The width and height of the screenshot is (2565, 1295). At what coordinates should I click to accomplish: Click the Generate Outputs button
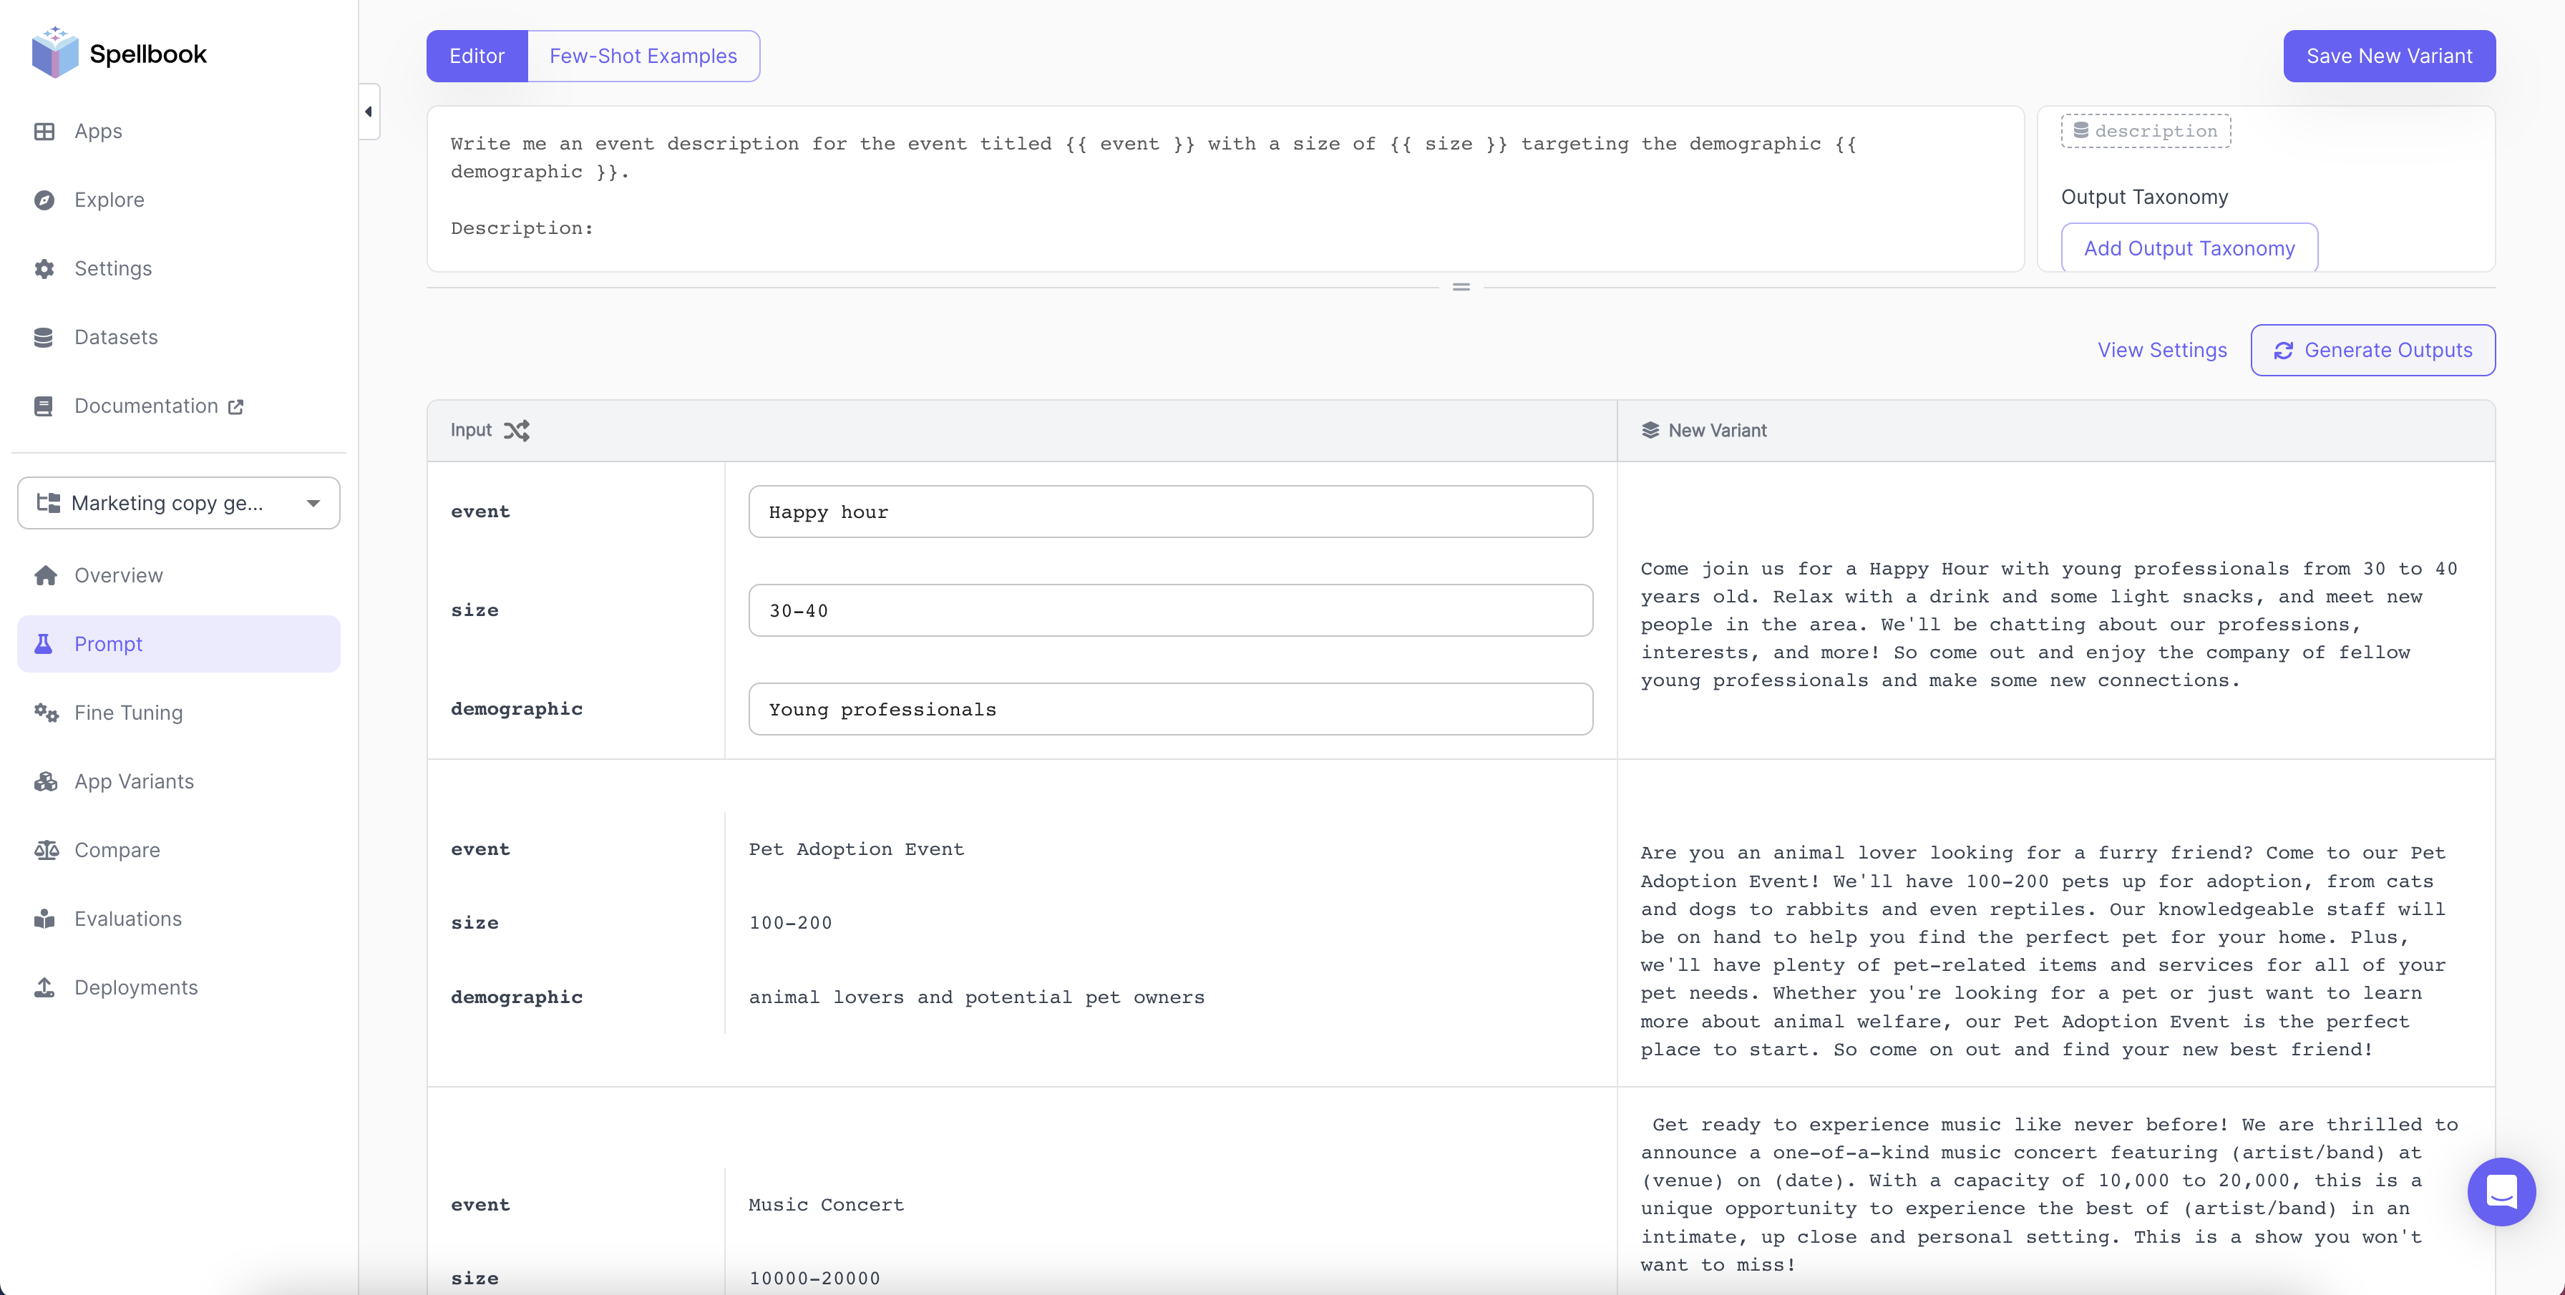2372,351
